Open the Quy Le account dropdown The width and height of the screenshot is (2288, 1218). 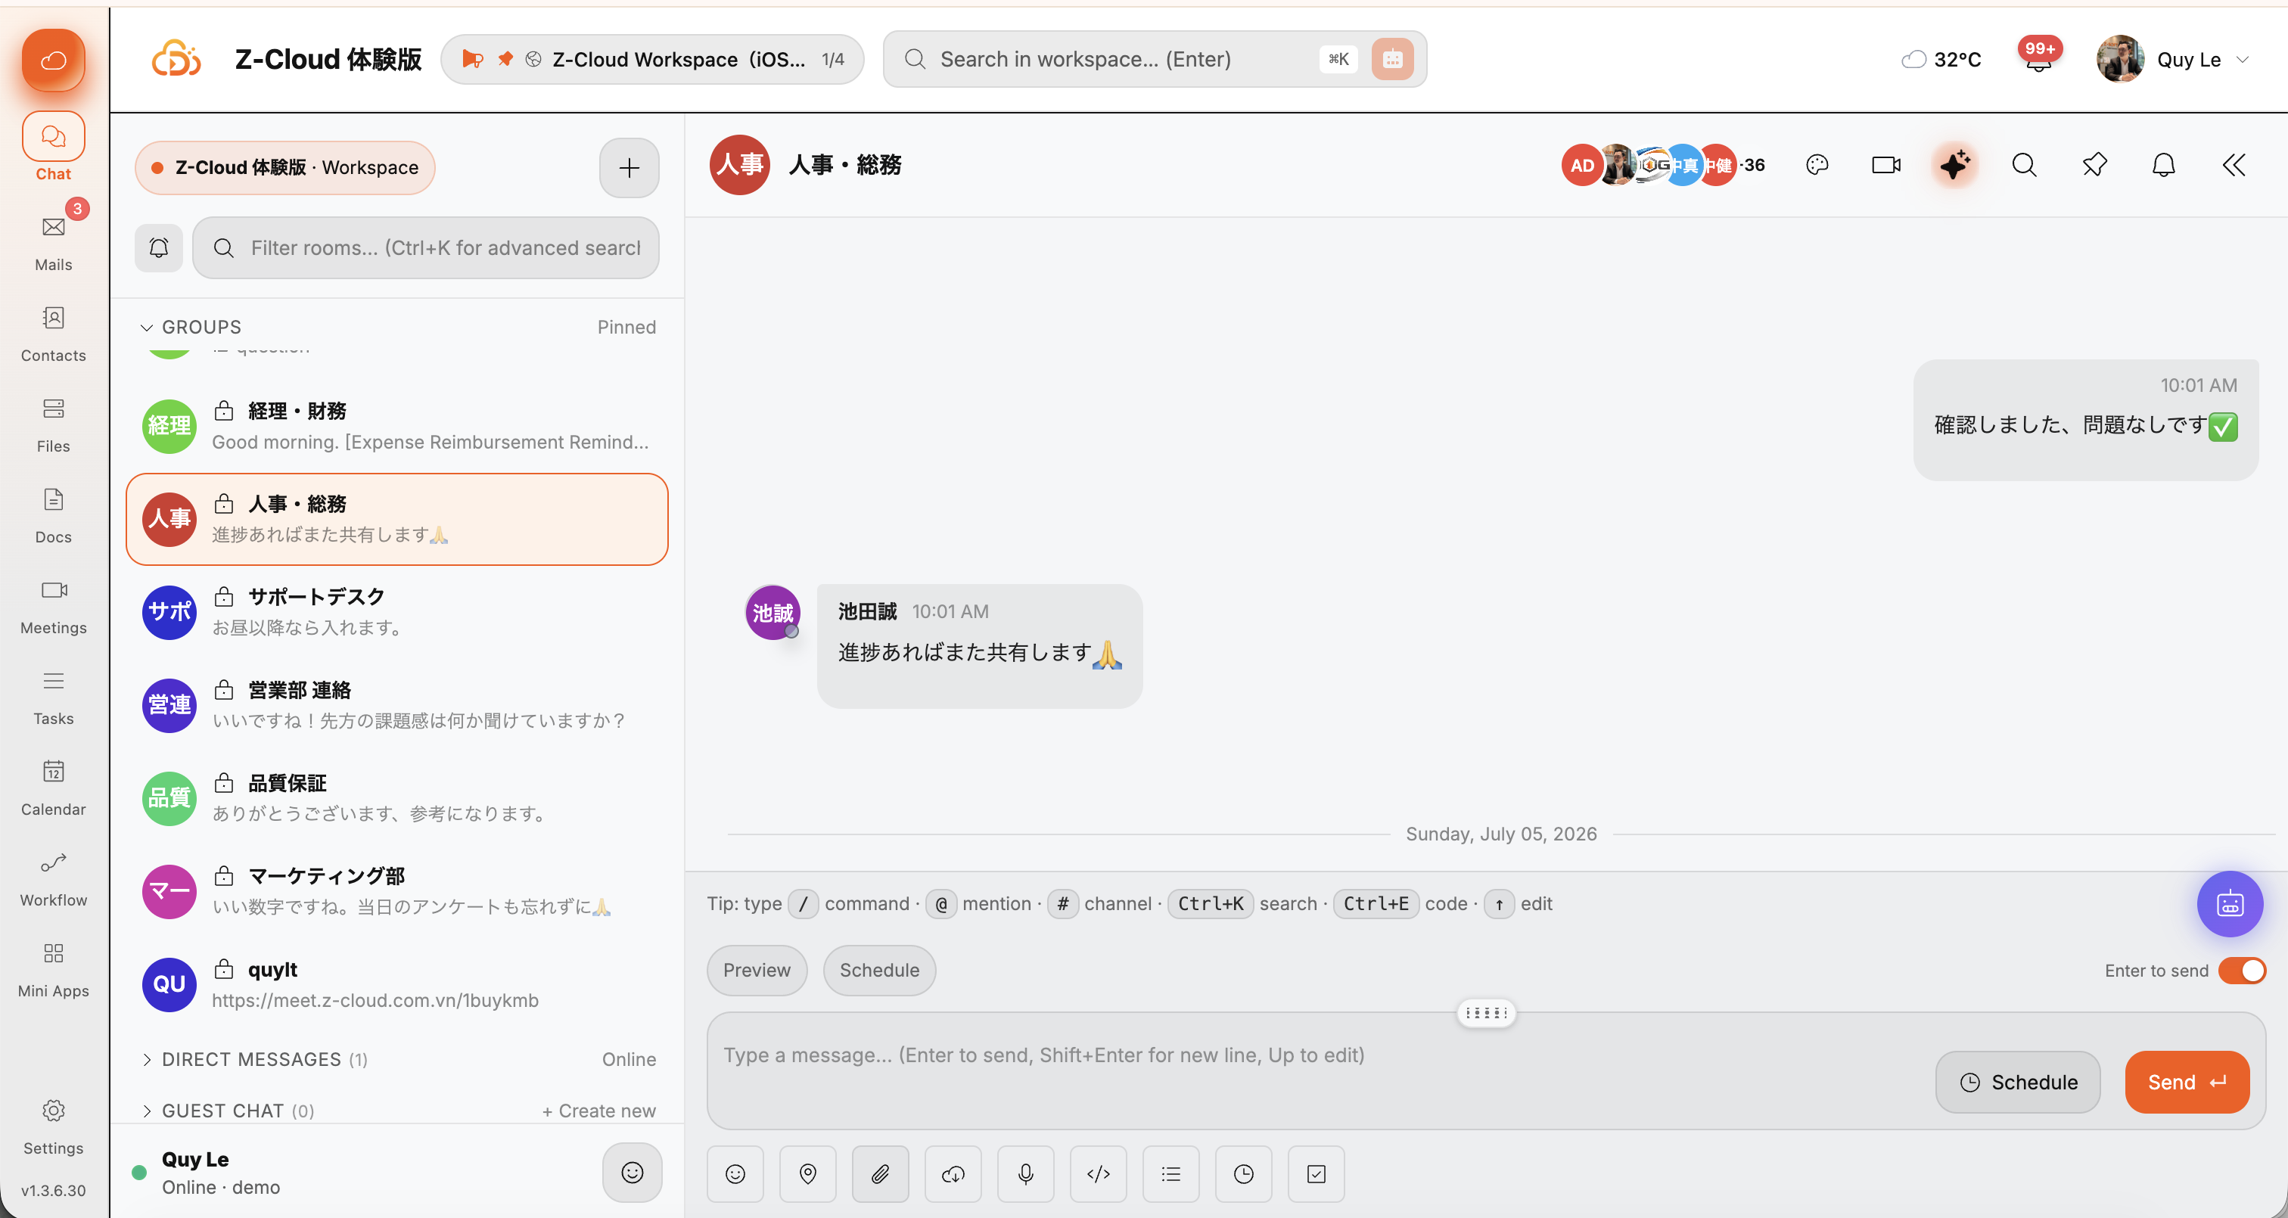(x=2174, y=60)
